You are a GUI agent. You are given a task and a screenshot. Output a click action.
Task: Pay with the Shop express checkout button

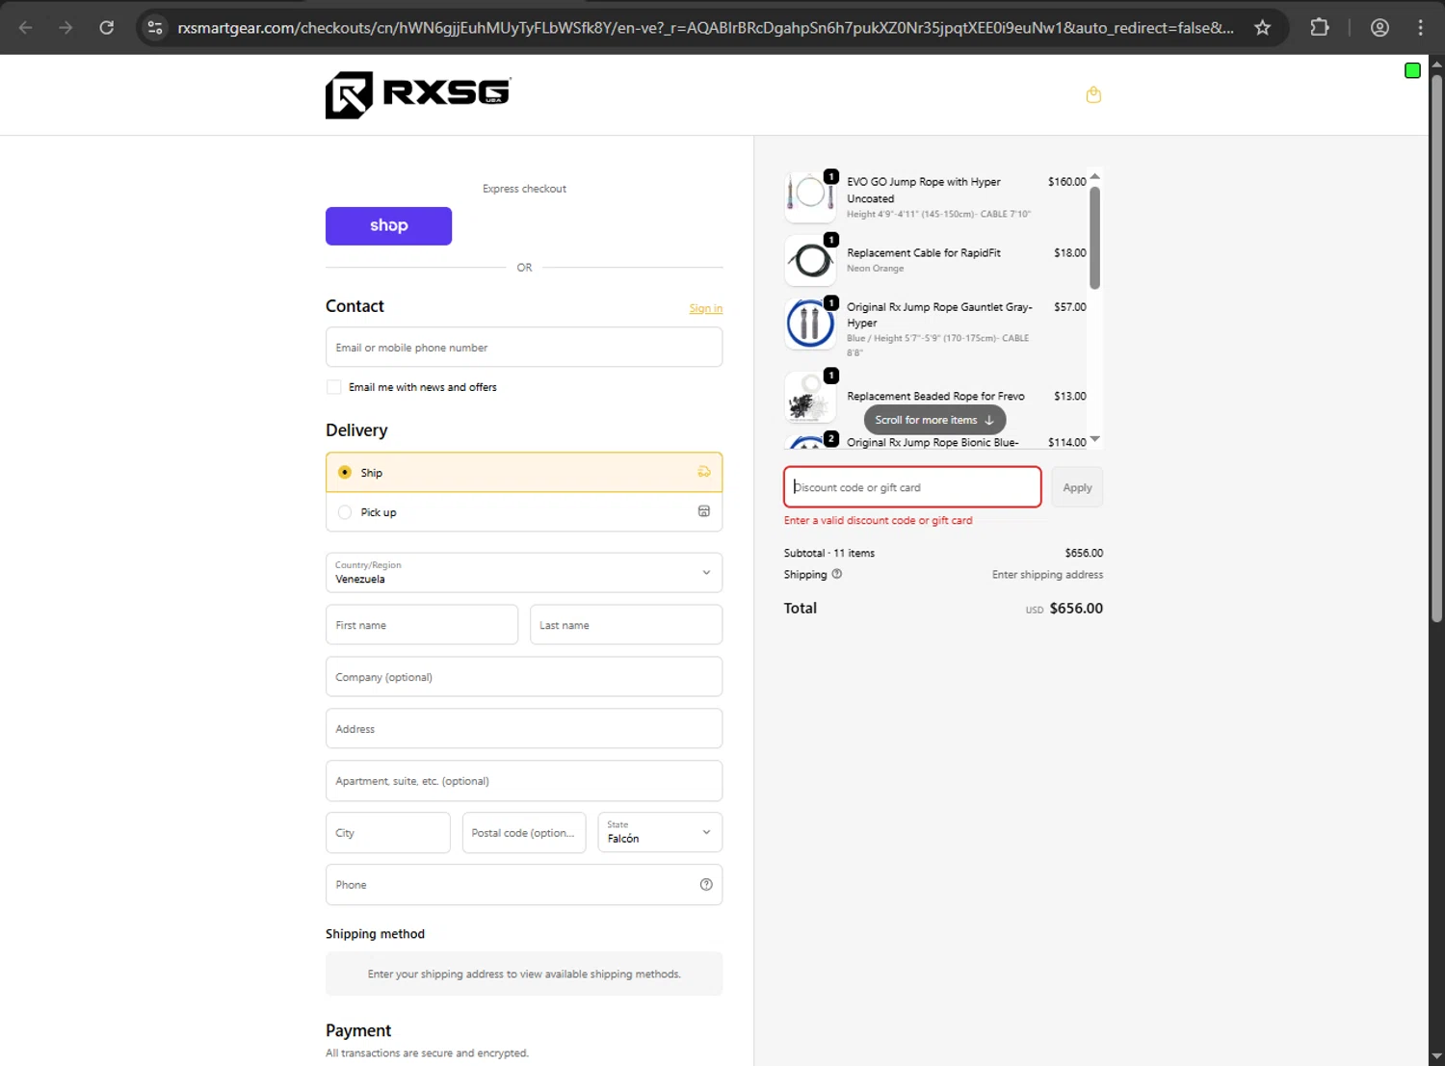[x=388, y=225]
